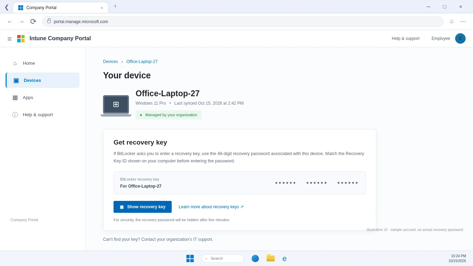Open the tab list chevron
Viewport: 473px width, 266px height.
click(7, 7)
